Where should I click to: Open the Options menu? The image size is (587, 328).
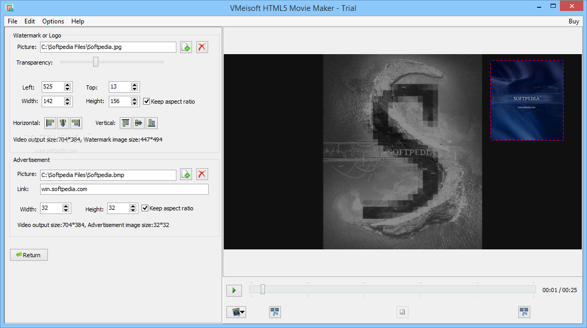[x=53, y=21]
